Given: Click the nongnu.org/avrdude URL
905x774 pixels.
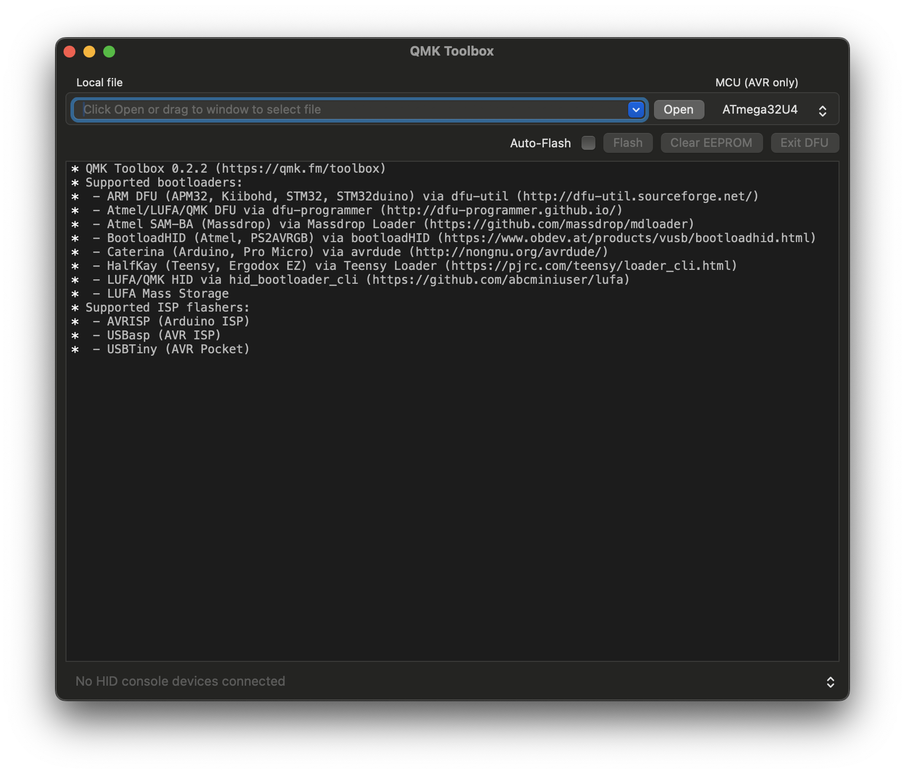Looking at the screenshot, I should pyautogui.click(x=508, y=252).
